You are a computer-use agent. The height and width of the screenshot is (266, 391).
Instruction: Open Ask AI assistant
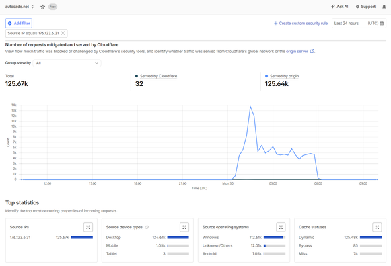pos(339,7)
